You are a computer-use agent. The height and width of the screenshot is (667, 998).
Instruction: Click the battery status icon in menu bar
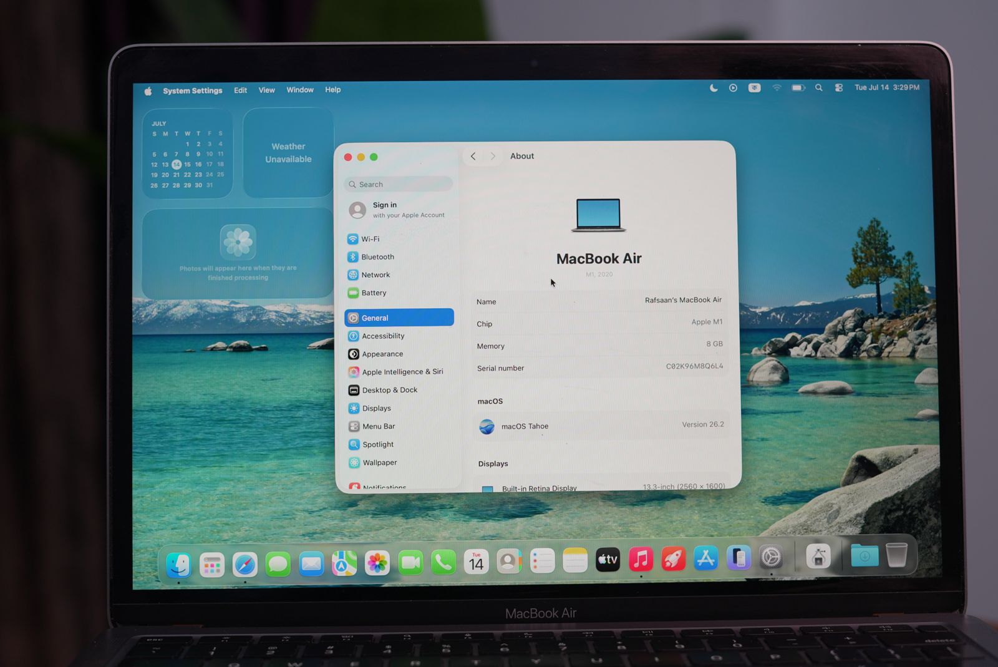pyautogui.click(x=798, y=88)
